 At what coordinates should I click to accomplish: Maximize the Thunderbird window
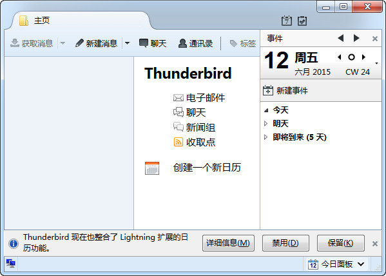coord(343,6)
